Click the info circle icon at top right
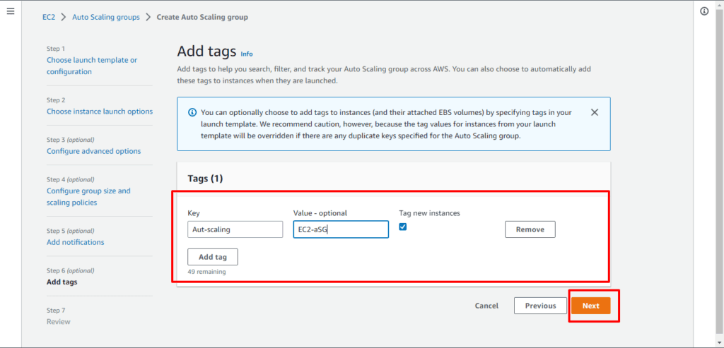 (704, 12)
